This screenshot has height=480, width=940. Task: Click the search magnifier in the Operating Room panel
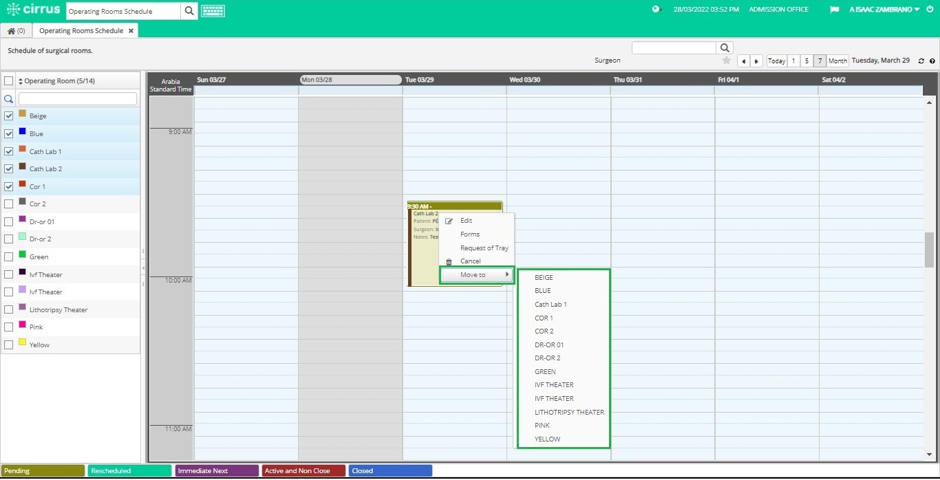[x=9, y=98]
